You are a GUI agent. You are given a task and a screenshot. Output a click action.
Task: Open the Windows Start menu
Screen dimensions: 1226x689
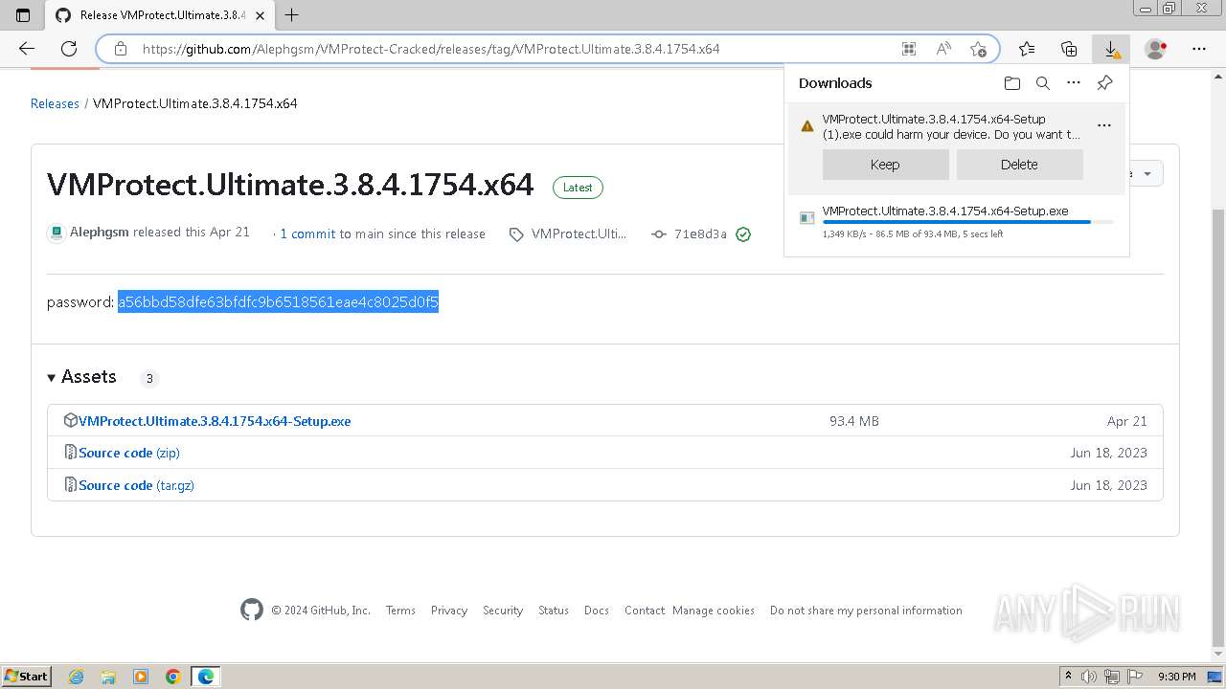click(x=27, y=676)
